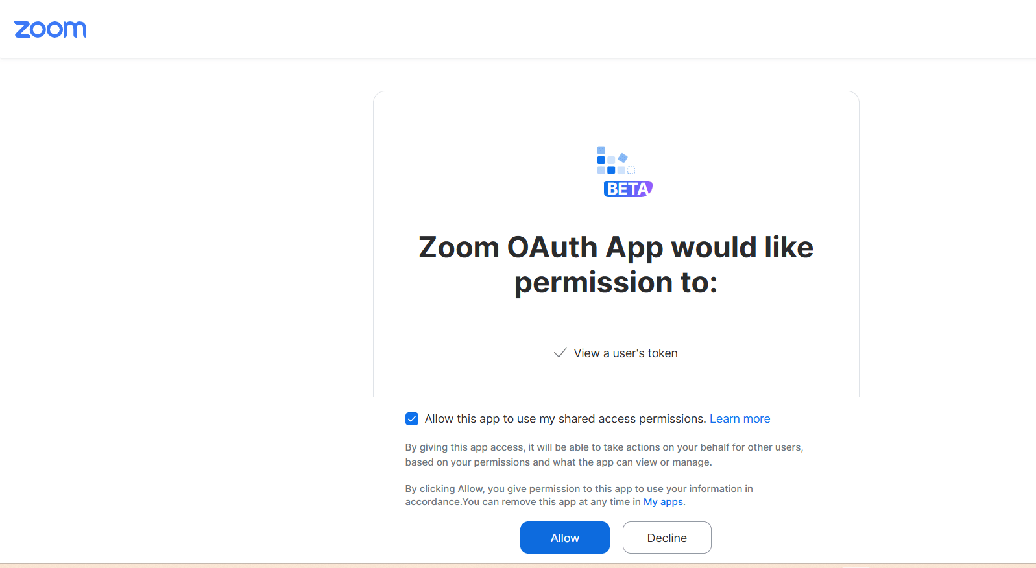Select the "View a user's token" permission text
This screenshot has width=1036, height=568.
point(625,353)
